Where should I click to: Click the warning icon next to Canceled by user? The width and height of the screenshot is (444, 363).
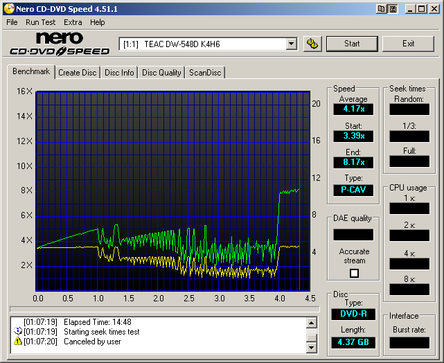tap(17, 342)
